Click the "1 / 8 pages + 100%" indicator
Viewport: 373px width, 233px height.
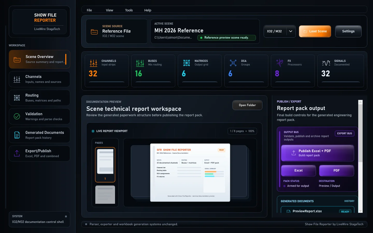tap(242, 131)
